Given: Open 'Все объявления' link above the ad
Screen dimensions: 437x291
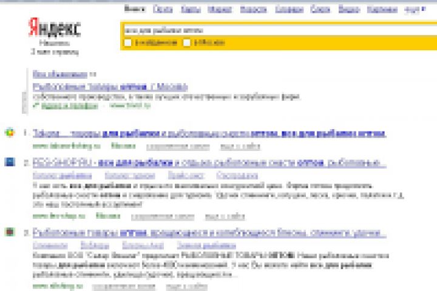Looking at the screenshot, I should [x=60, y=74].
